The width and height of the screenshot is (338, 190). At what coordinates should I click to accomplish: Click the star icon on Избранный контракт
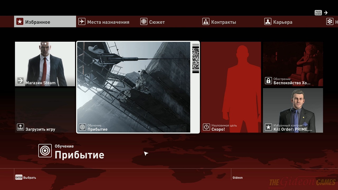pos(268,127)
